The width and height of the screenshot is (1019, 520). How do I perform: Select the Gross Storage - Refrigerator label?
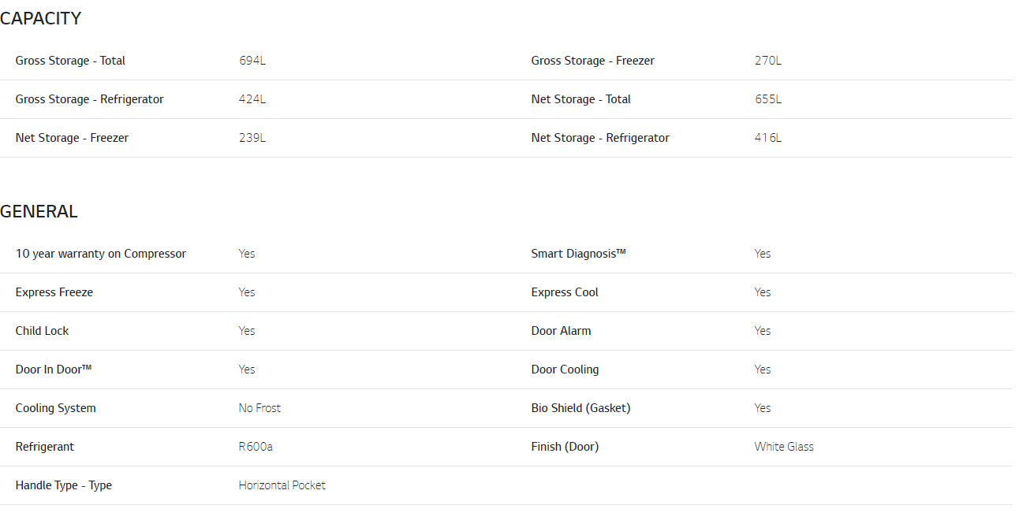[x=89, y=99]
